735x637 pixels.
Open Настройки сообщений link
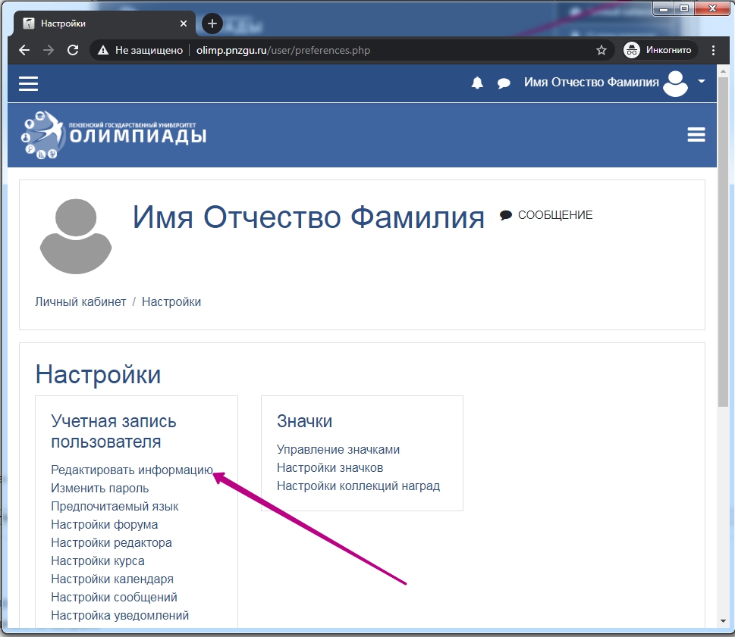pos(115,597)
